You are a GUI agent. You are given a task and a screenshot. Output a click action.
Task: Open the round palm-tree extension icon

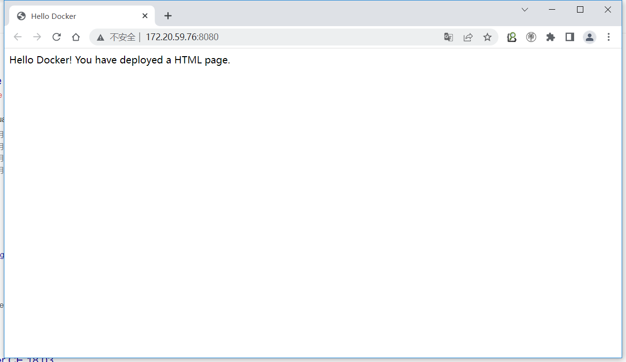531,37
